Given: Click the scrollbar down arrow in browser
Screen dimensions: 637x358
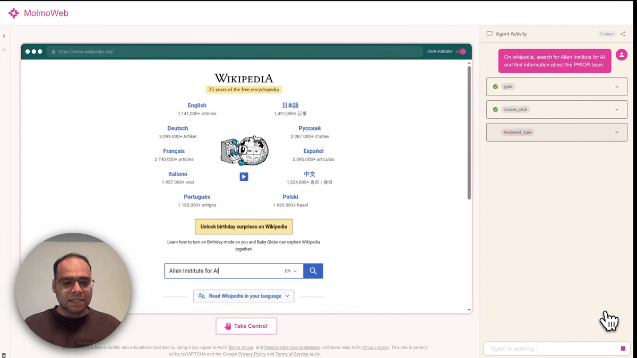Looking at the screenshot, I should pos(469,310).
